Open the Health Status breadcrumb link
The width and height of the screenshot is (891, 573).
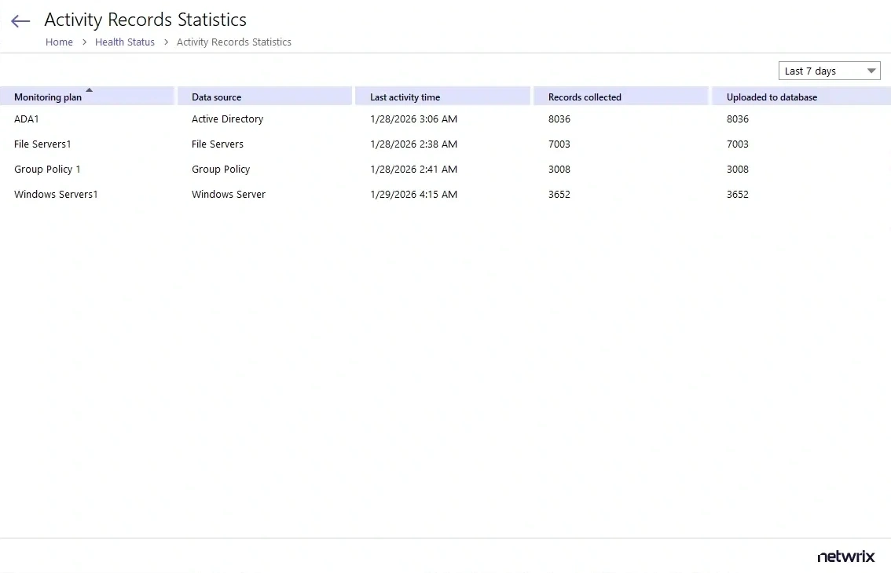coord(124,42)
